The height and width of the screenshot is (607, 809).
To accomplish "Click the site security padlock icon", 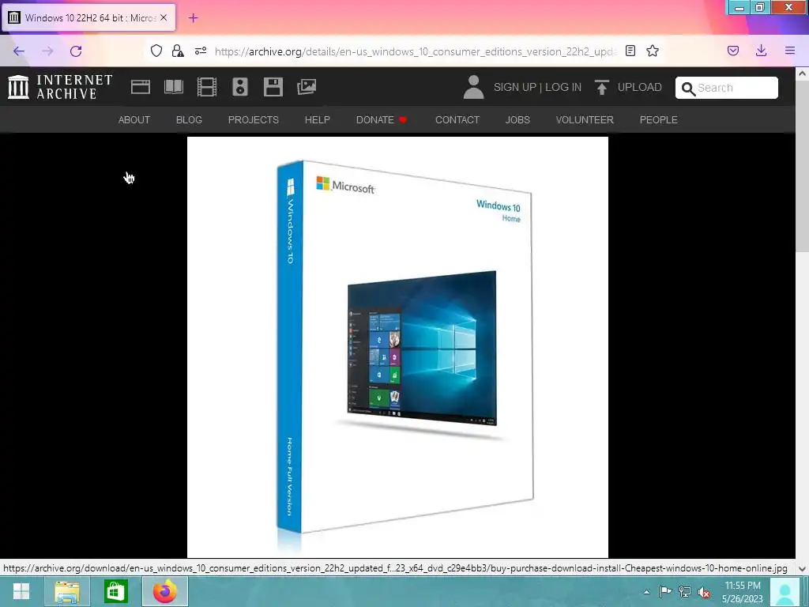I will point(178,51).
